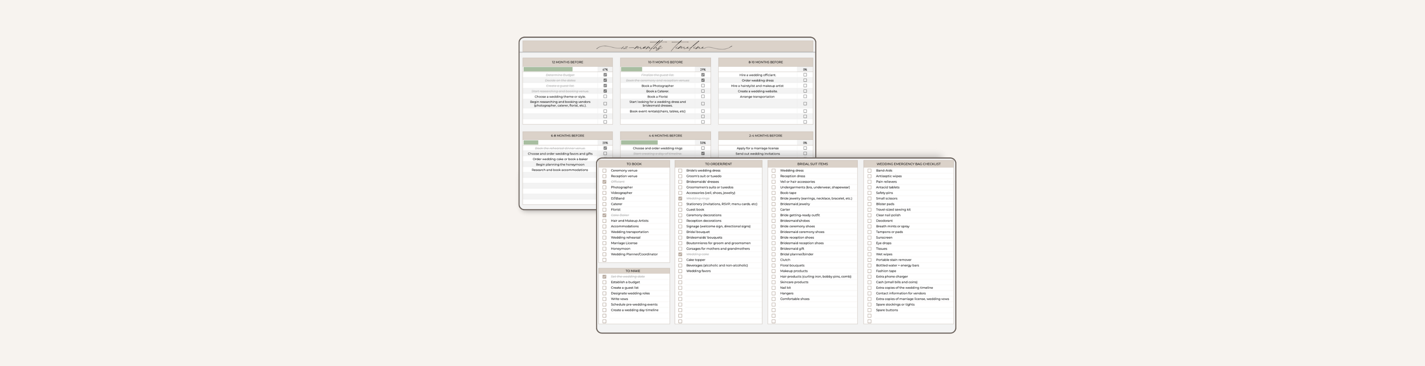Tick the 'Establish a budget' checkbox
1425x366 pixels.
click(605, 282)
